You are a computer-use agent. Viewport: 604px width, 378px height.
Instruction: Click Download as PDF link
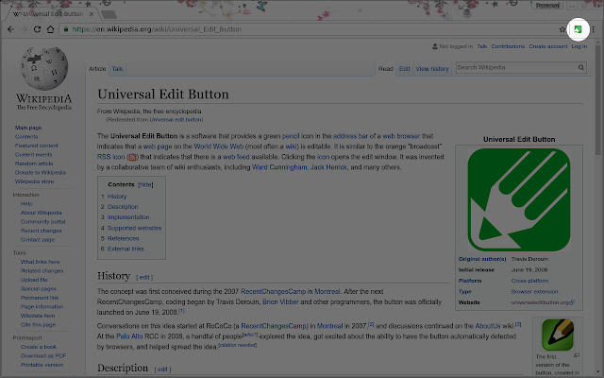click(43, 356)
